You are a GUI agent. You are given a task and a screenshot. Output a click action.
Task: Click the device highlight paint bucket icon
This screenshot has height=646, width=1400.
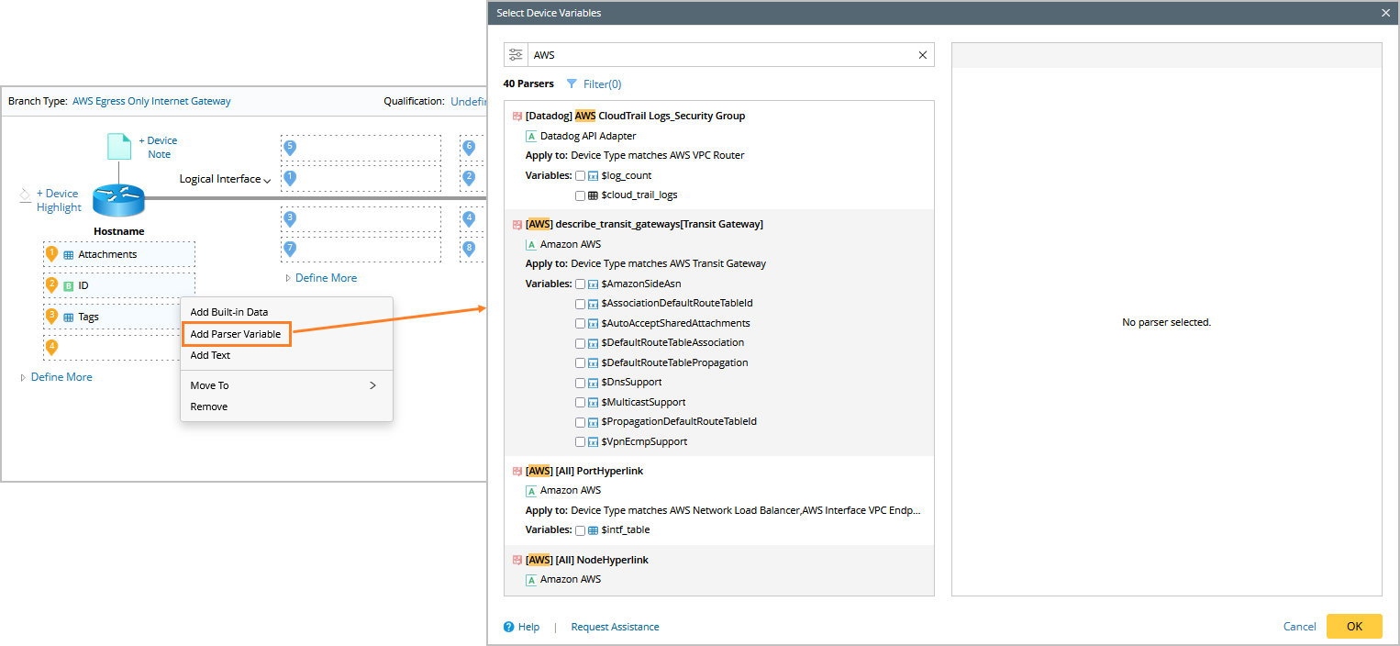26,195
